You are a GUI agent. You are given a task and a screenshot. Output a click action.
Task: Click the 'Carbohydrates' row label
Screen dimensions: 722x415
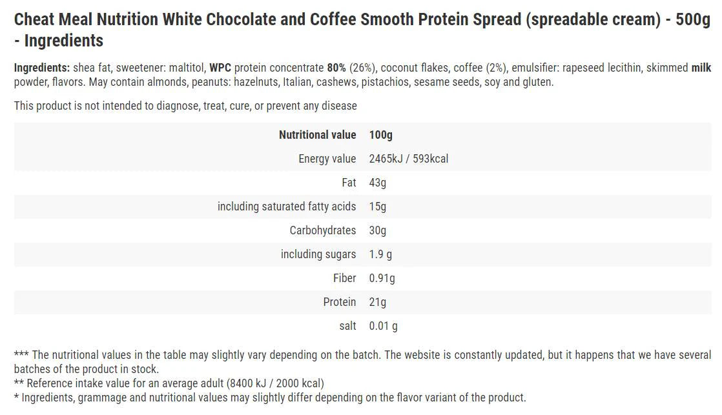(x=323, y=230)
